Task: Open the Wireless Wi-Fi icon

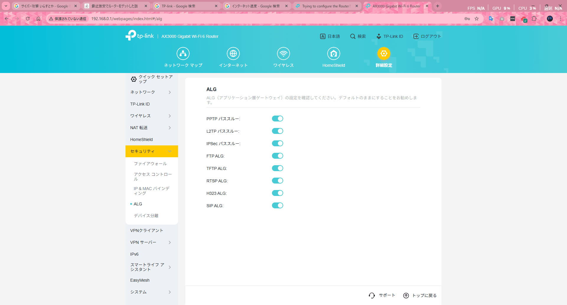Action: click(x=283, y=53)
